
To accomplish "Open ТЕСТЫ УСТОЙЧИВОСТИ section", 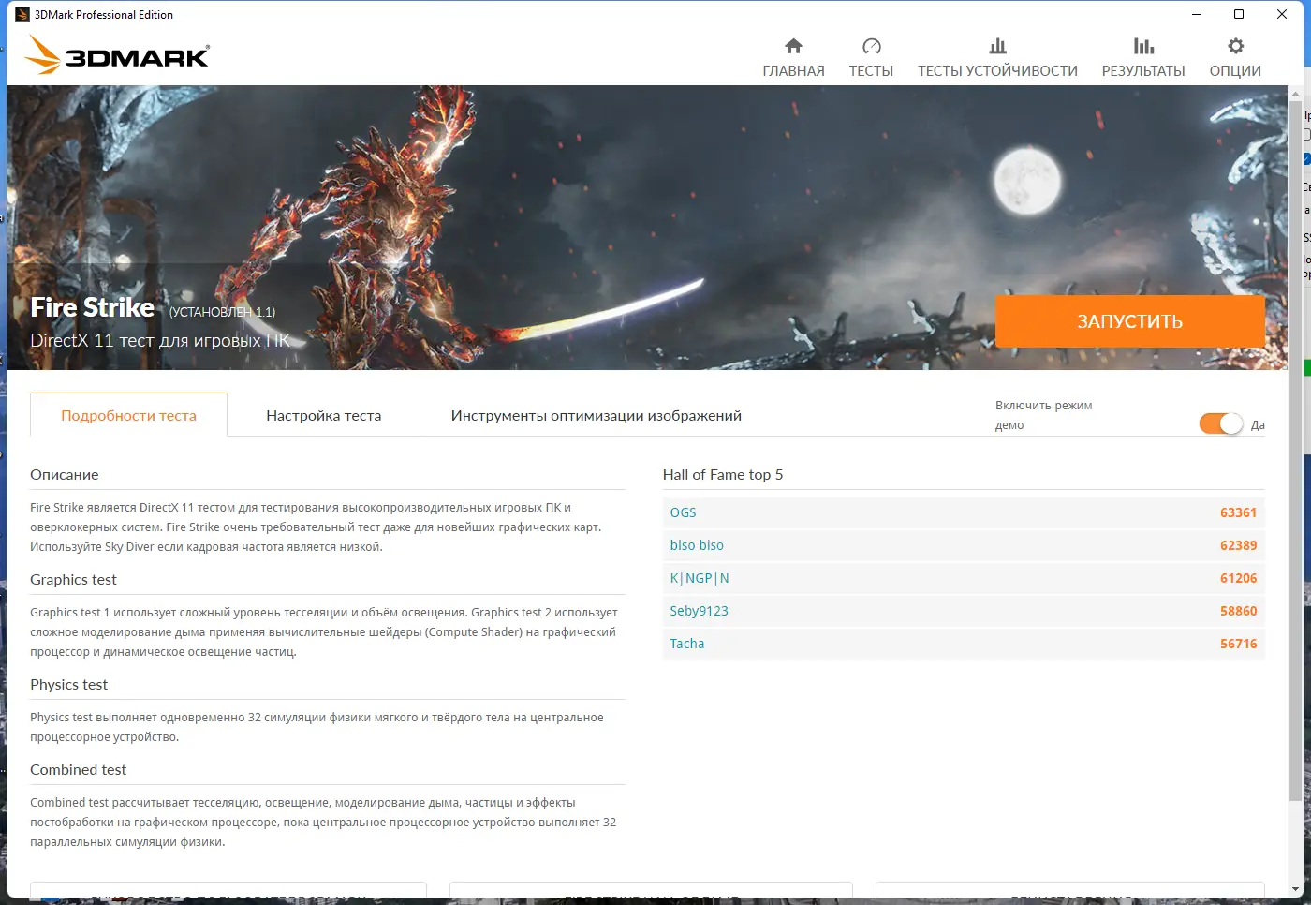I will (997, 70).
